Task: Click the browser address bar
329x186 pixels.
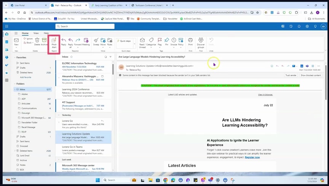Action: pos(141,13)
